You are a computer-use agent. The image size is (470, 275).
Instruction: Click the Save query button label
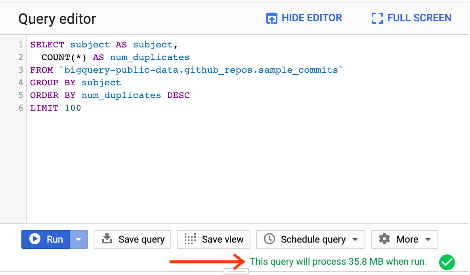click(141, 239)
